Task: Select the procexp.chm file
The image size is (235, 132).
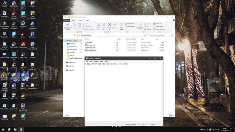Action: coord(91,45)
